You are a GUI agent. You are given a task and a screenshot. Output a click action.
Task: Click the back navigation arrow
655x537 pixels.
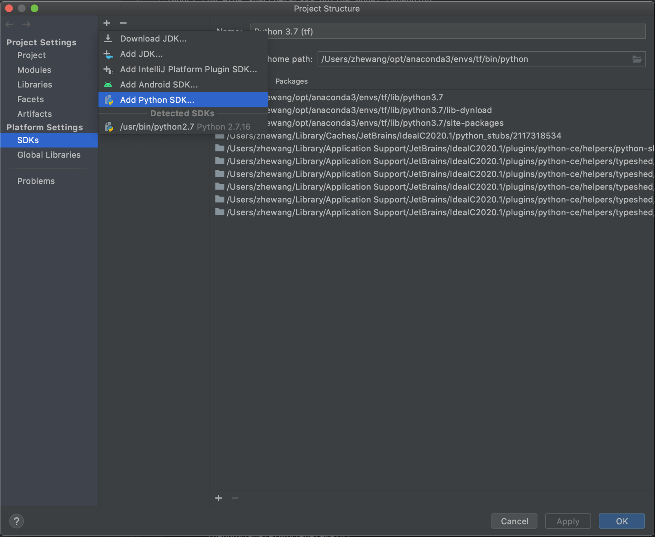(x=10, y=24)
